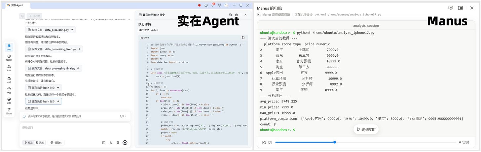Open the TARS sidebar icon
Viewport: 481px width, 152px height.
click(x=9, y=47)
